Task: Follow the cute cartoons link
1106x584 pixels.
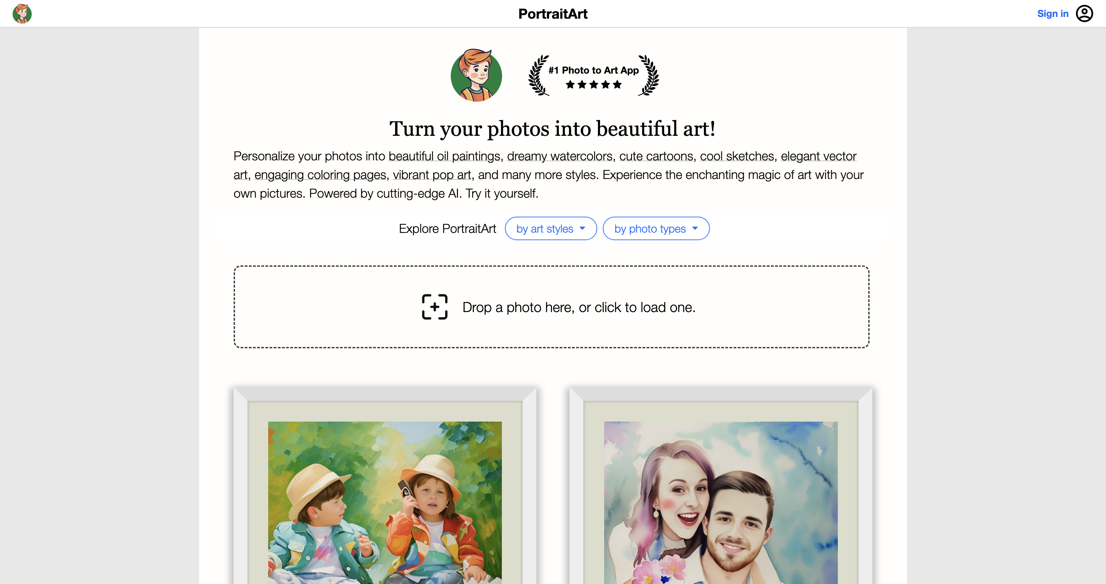Action: click(656, 156)
